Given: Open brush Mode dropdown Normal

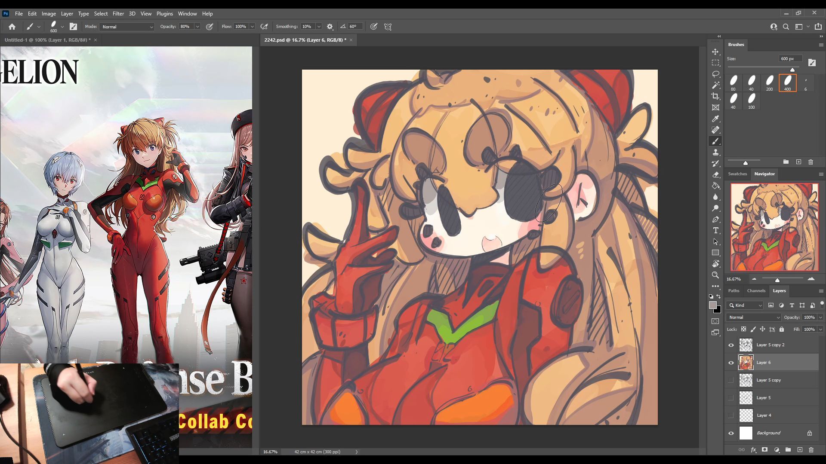Looking at the screenshot, I should click(x=127, y=27).
